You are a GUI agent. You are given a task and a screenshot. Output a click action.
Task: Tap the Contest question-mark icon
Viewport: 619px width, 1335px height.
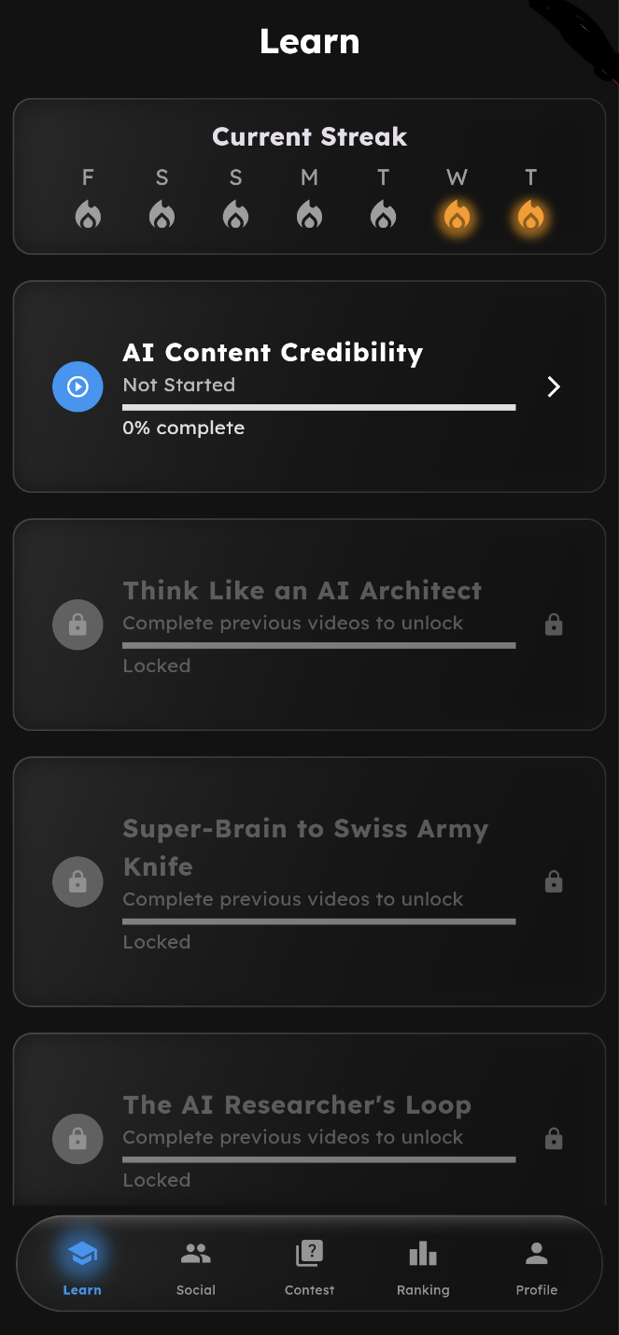[x=309, y=1253]
